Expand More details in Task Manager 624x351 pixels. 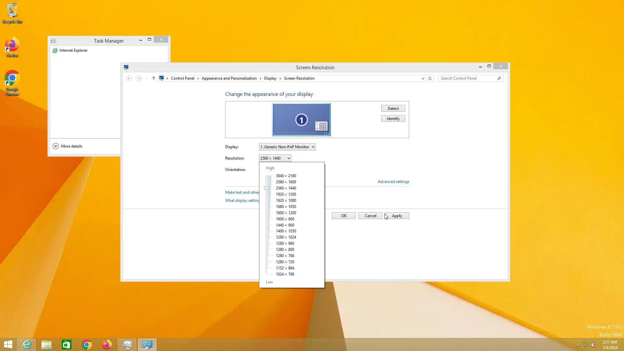click(x=68, y=146)
